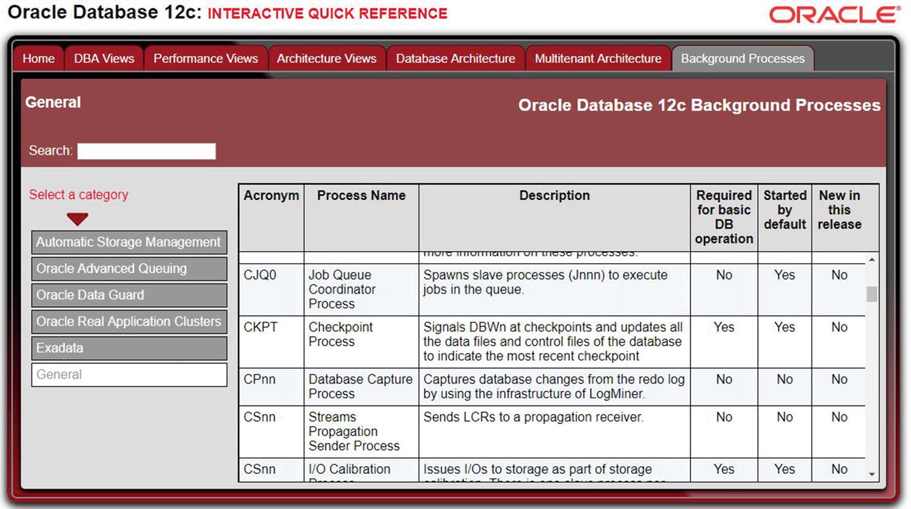Select Oracle Real Application Clusters category

(129, 321)
